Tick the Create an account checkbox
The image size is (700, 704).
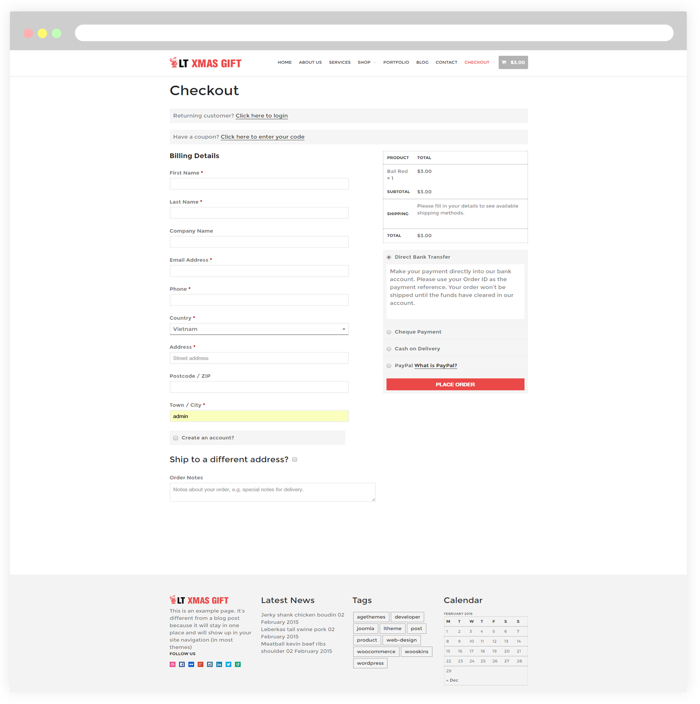click(x=175, y=438)
